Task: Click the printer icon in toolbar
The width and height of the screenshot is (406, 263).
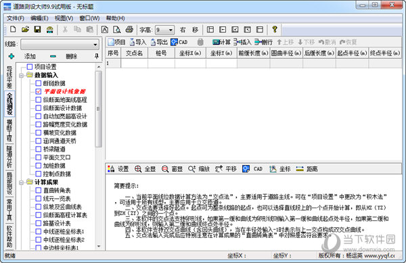Action: point(129,30)
